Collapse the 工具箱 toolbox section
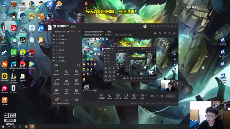This screenshot has width=230, height=129. [78, 65]
